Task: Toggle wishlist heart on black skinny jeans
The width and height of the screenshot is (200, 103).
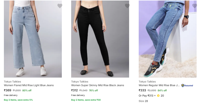Action: 127,6
